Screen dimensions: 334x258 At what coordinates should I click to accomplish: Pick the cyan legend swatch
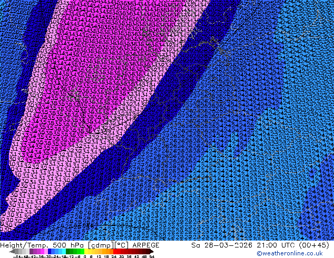64,251
